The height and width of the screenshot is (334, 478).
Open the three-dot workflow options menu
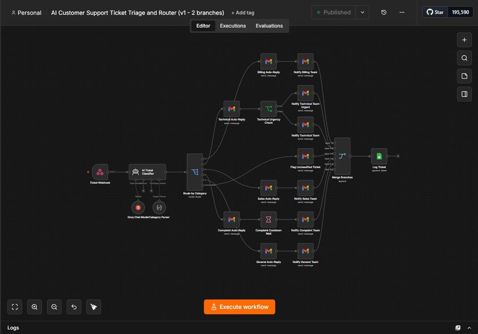pyautogui.click(x=402, y=13)
